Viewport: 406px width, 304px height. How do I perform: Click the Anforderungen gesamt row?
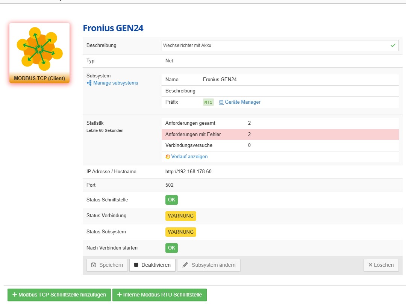[x=280, y=123]
